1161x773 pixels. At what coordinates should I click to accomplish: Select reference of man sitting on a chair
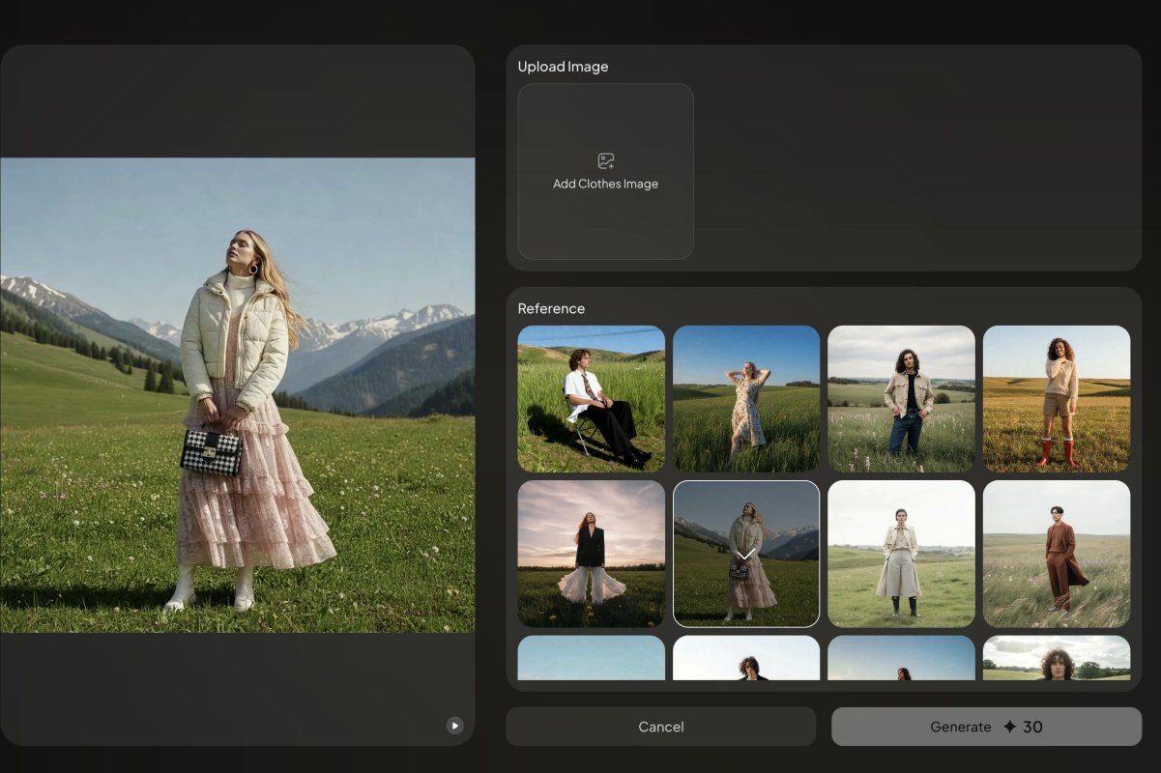click(x=590, y=399)
